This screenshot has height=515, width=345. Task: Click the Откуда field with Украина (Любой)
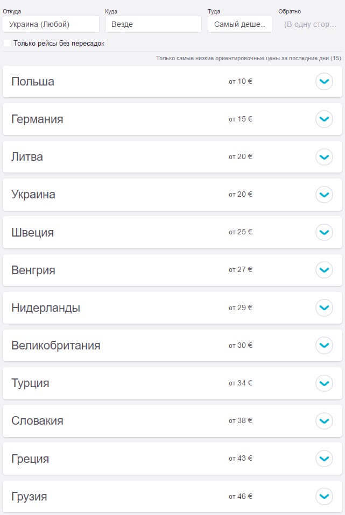click(51, 24)
